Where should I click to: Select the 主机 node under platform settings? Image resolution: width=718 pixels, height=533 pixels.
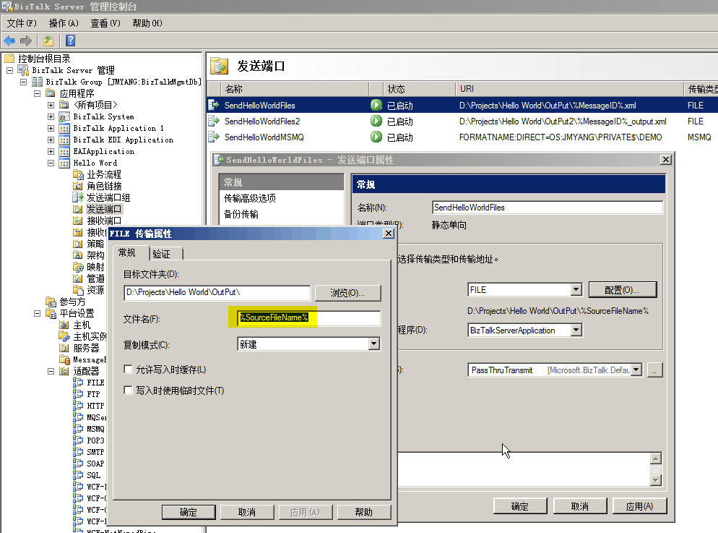point(82,325)
